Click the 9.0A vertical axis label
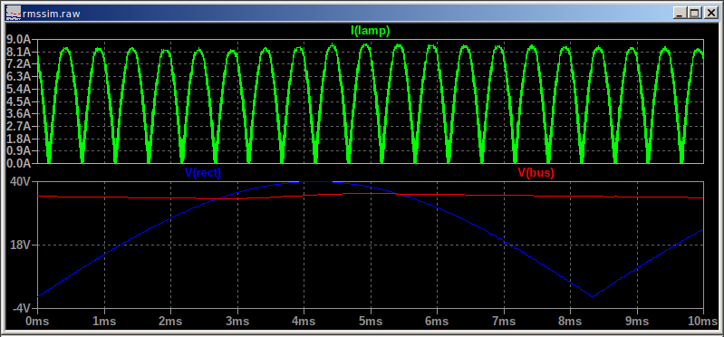 point(18,40)
